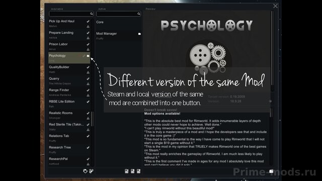Click the folder icon on Mod Manager row

pos(139,34)
